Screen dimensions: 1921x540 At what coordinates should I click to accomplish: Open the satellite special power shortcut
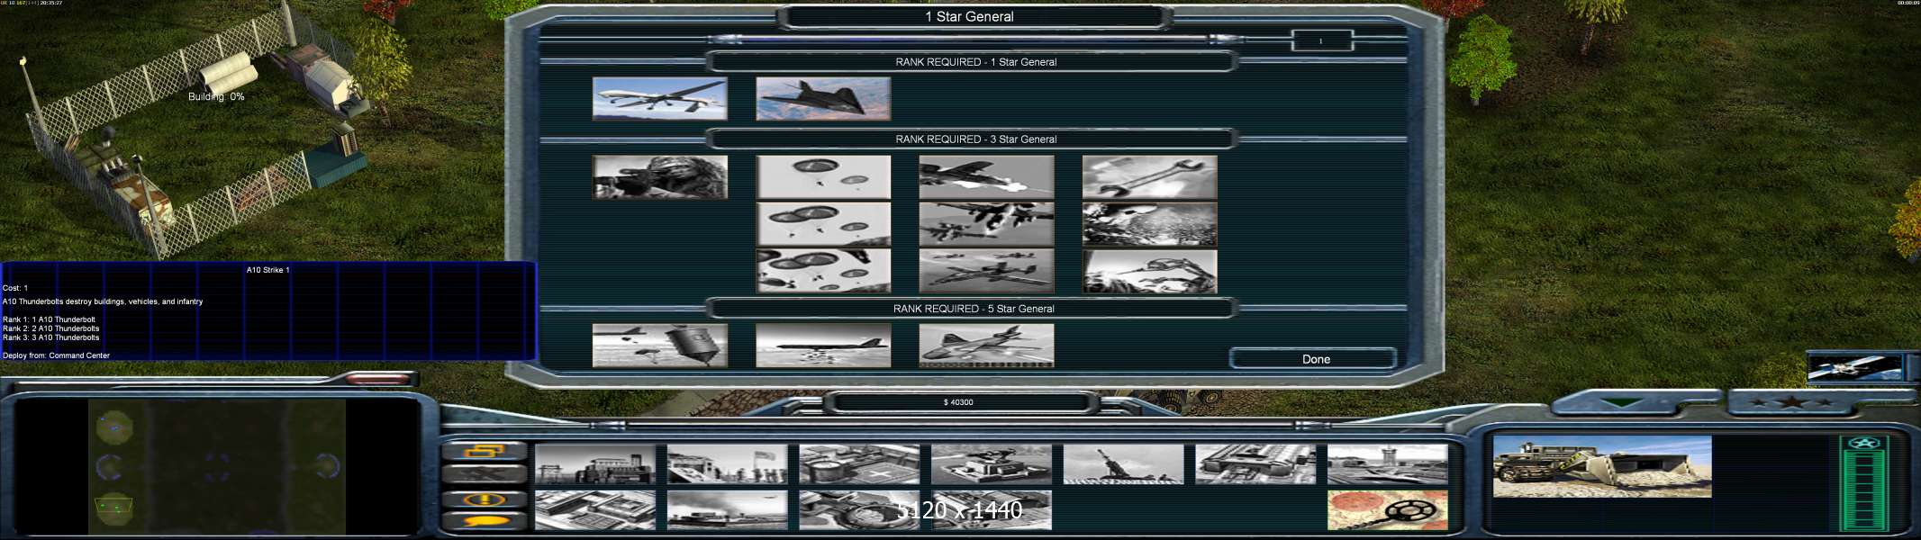tap(1855, 367)
